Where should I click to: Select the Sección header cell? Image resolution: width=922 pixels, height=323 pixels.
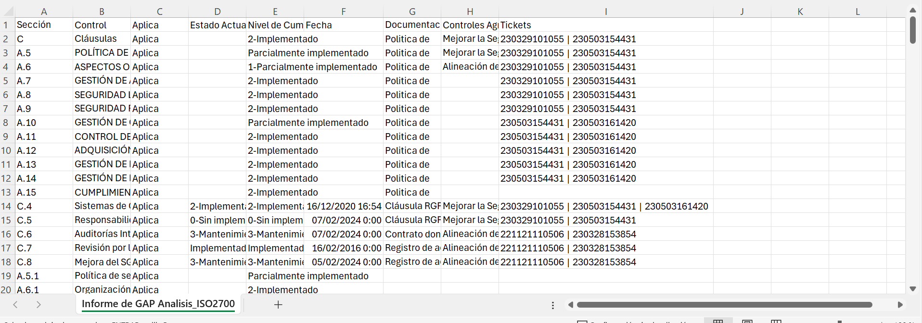tap(44, 25)
